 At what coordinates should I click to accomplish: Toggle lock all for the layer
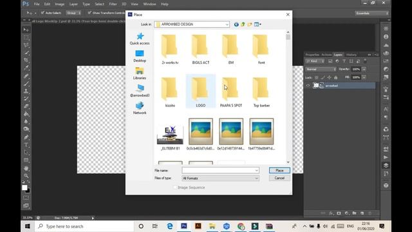pos(335,77)
